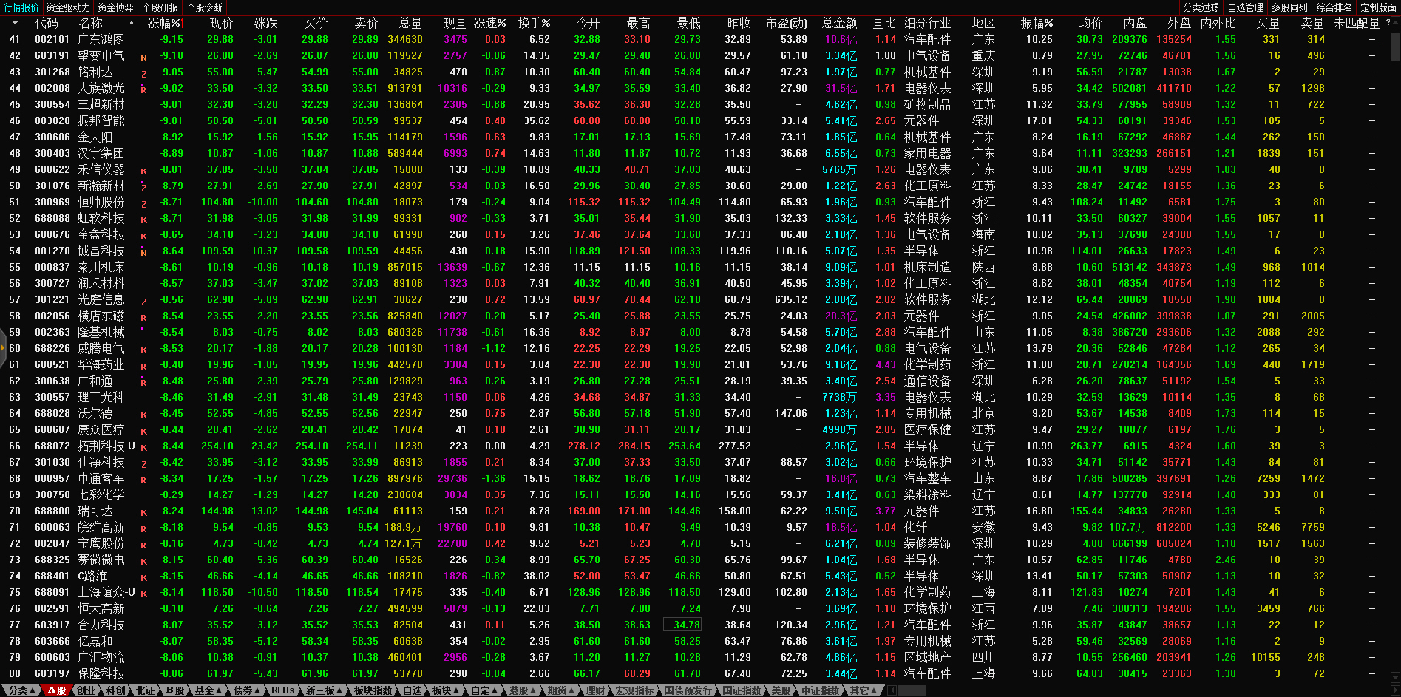Sort by 总金额 column header

(839, 23)
